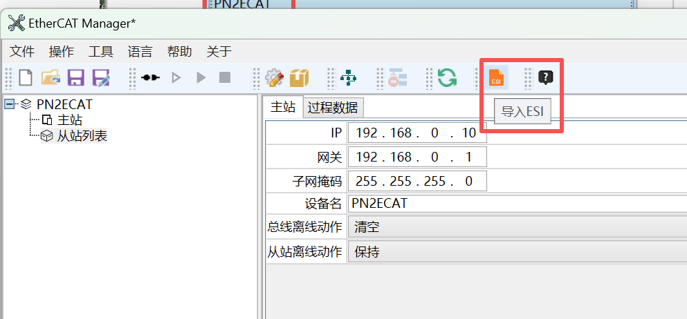Open the 文件 menu
The width and height of the screenshot is (687, 319).
[22, 52]
